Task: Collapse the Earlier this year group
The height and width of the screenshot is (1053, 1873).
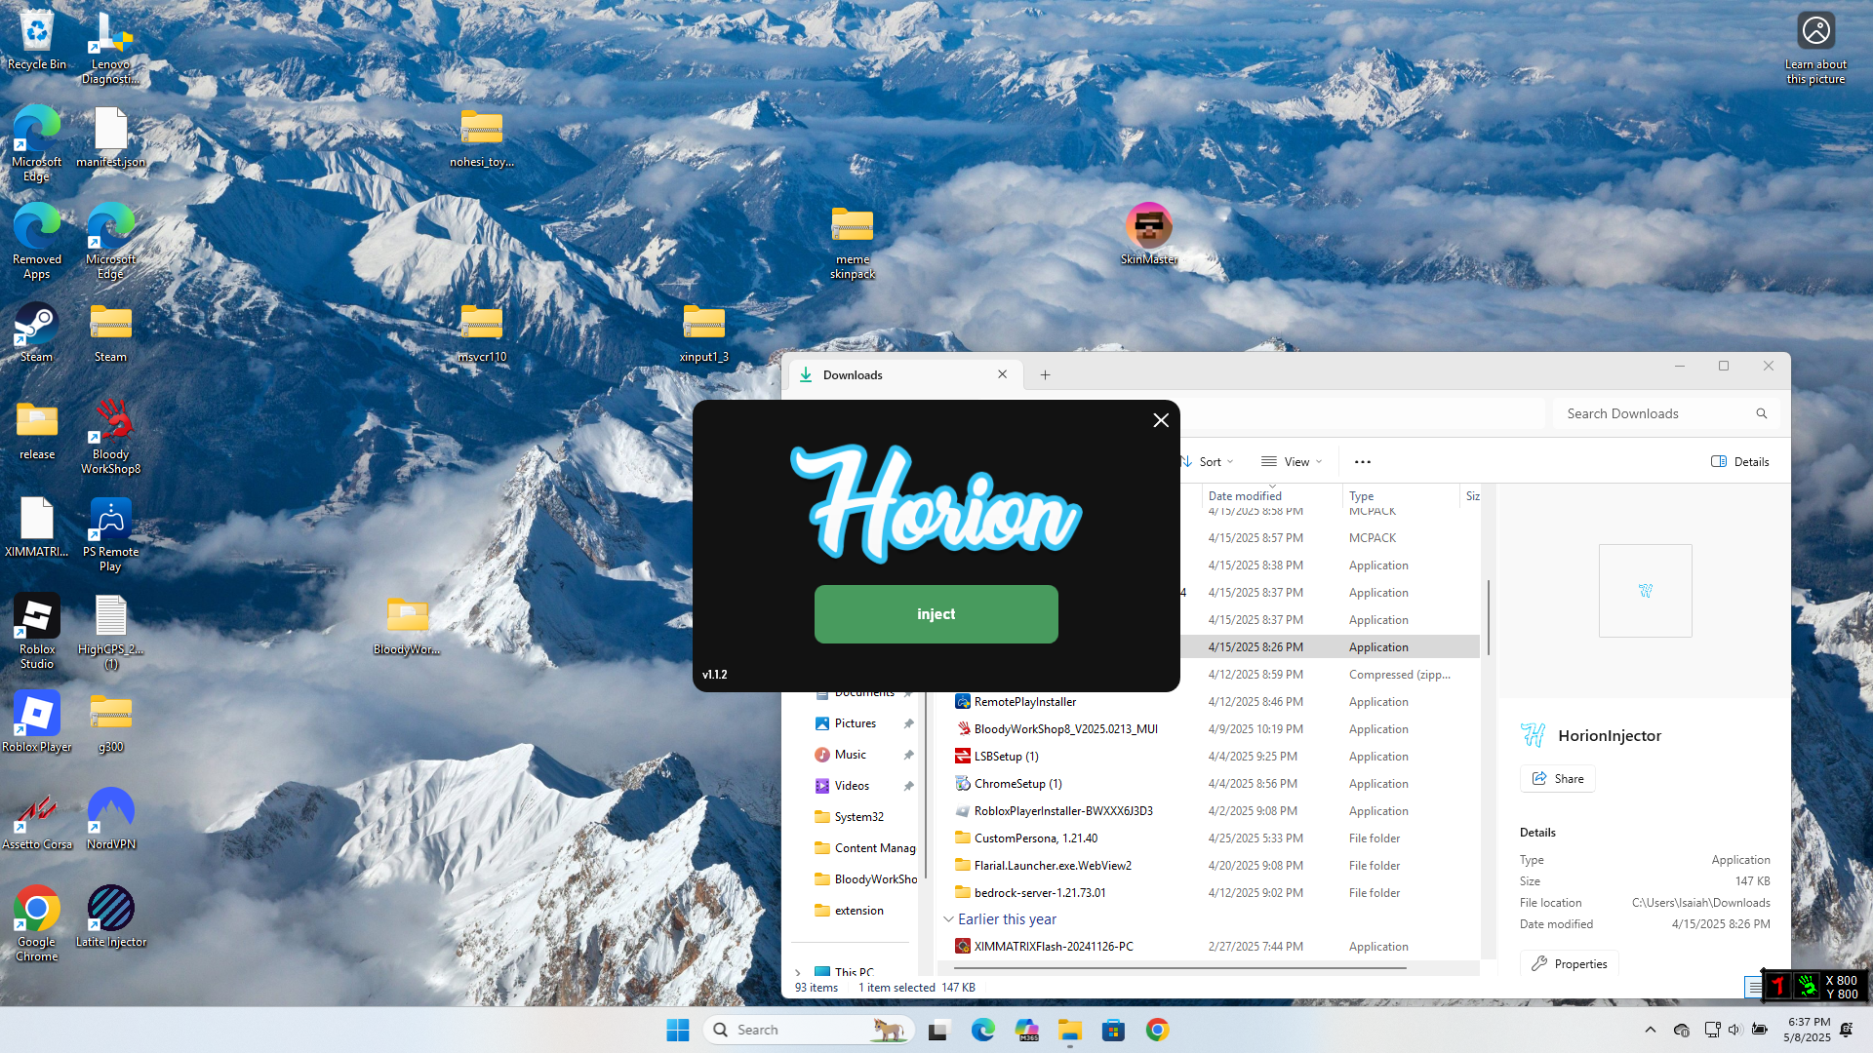Action: pyautogui.click(x=948, y=919)
